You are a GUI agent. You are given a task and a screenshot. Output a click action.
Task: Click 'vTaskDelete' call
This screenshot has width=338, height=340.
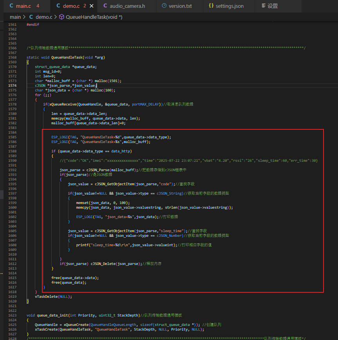click(46, 296)
